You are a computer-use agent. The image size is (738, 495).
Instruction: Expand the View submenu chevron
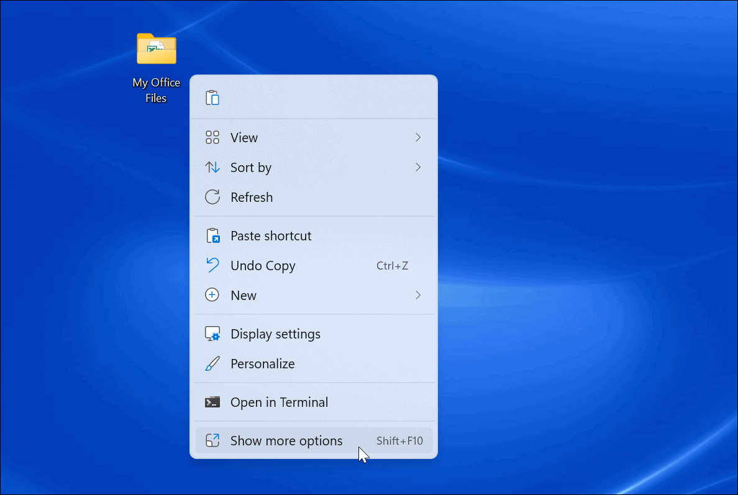pyautogui.click(x=417, y=137)
